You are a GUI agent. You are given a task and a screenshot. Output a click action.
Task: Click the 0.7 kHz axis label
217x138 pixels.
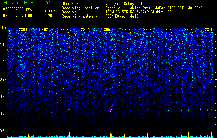3,114
